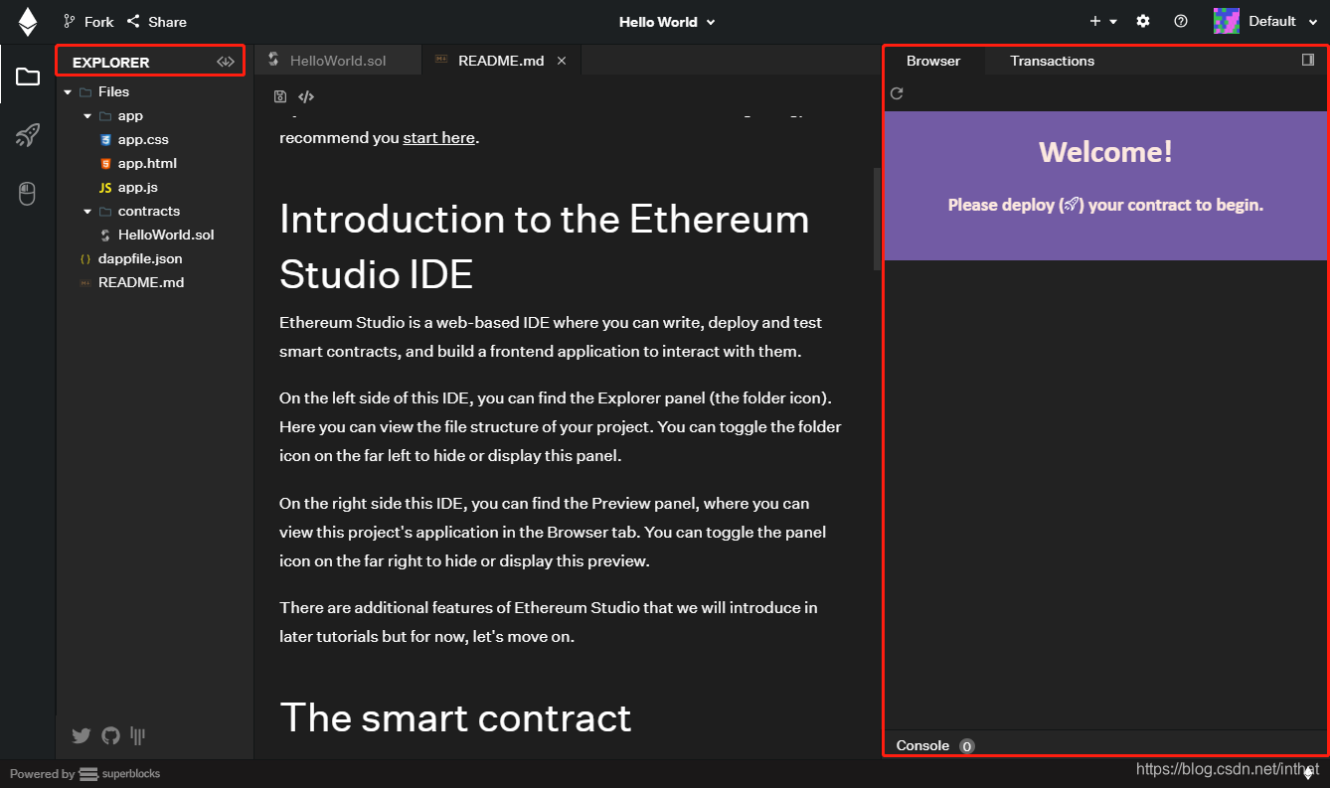This screenshot has width=1330, height=788.
Task: Collapse the contracts folder
Action: point(86,212)
